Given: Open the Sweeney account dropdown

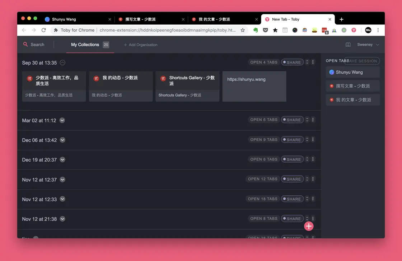Looking at the screenshot, I should pyautogui.click(x=367, y=45).
